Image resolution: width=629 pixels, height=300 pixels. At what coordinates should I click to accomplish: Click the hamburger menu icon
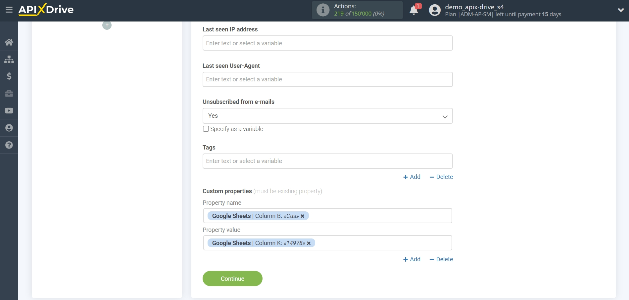click(x=9, y=10)
